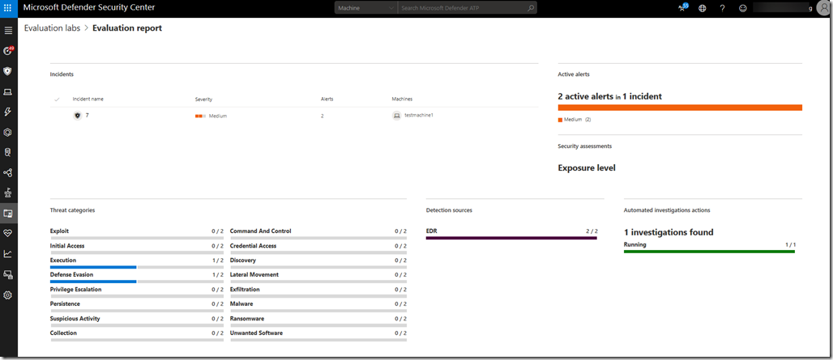833x360 pixels.
Task: Open dashboards icon with red 49 badge
Action: 8,51
